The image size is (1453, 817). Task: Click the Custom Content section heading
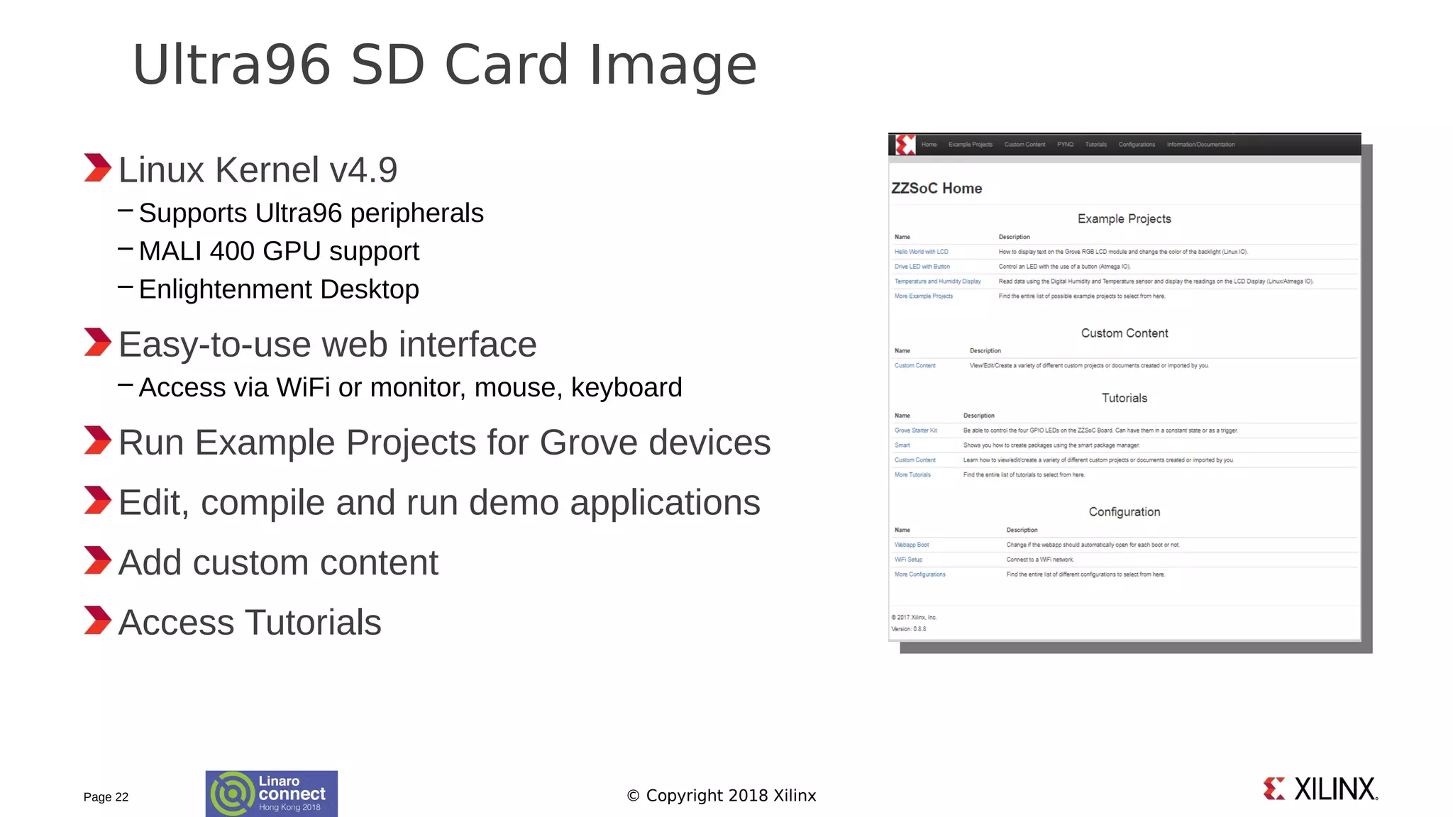[1124, 333]
